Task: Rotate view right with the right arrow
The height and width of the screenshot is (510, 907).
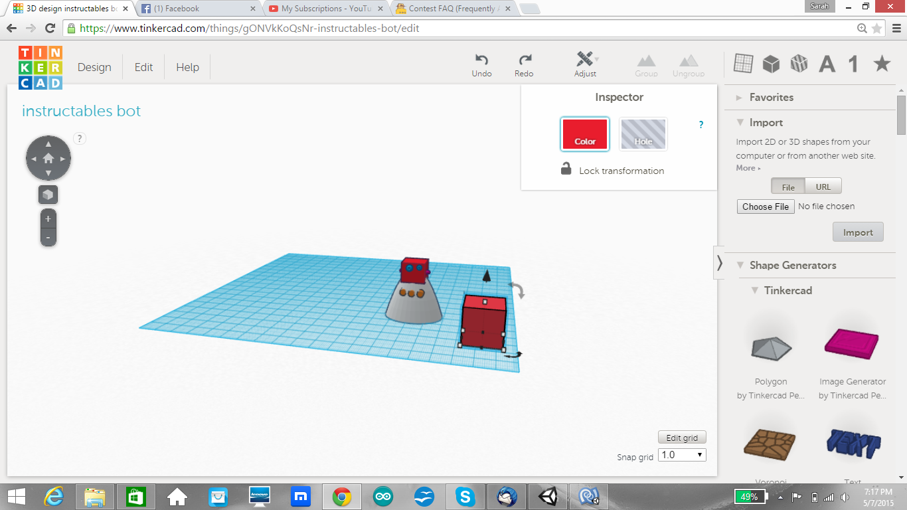Action: pos(64,159)
